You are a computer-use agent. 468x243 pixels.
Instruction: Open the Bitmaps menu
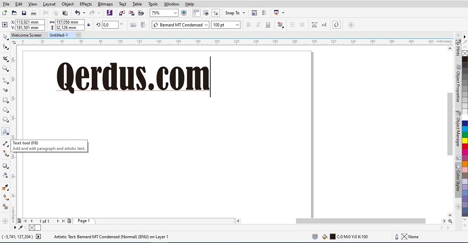pyautogui.click(x=106, y=4)
